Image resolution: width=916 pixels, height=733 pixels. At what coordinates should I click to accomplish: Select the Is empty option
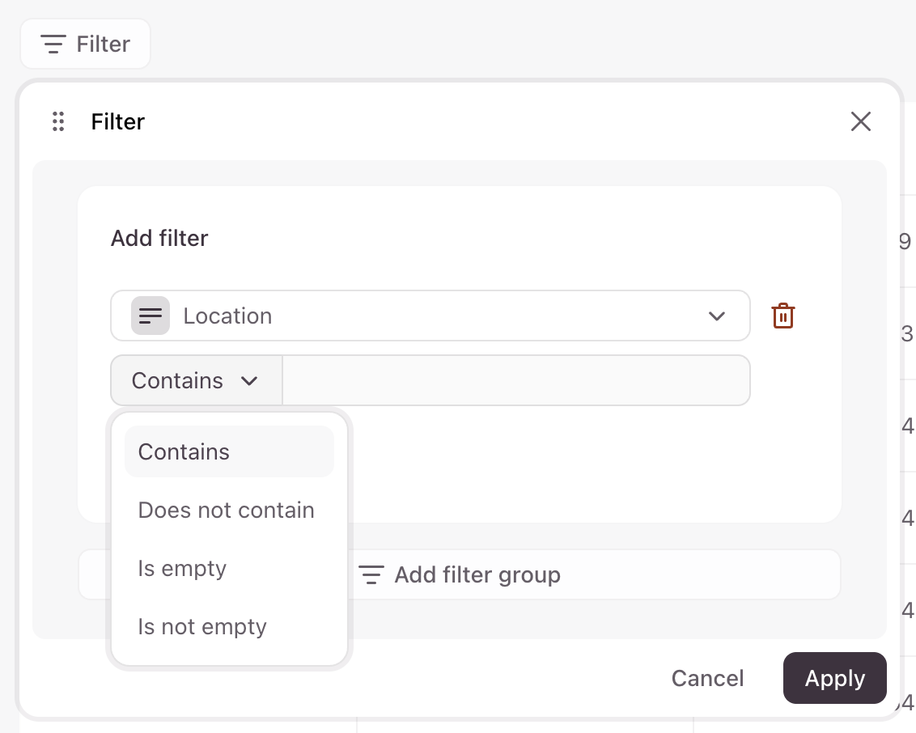coord(183,568)
